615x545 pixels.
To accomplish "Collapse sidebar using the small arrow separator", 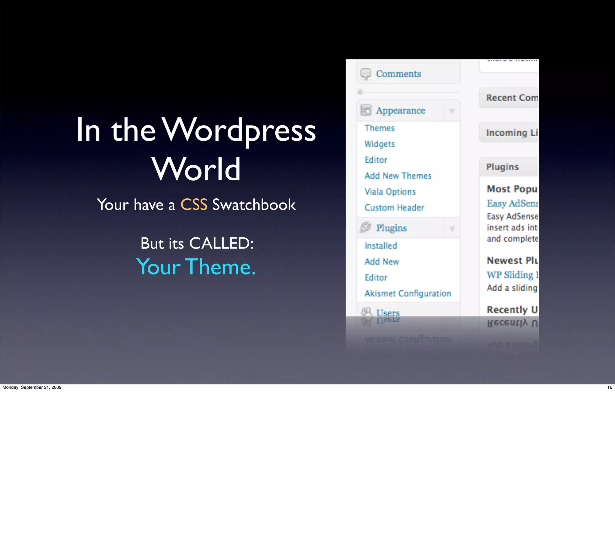I will 360,92.
